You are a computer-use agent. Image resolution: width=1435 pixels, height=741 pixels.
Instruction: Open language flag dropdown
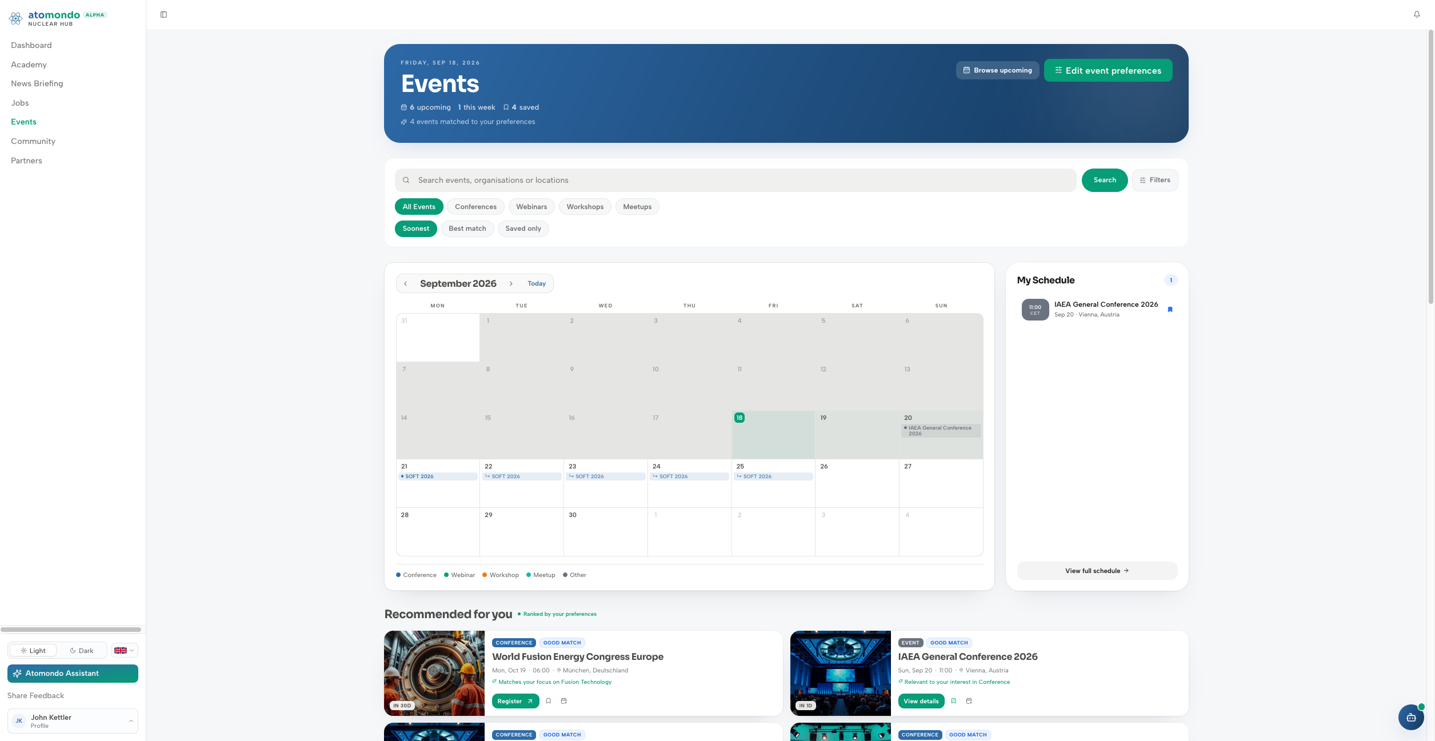point(124,651)
